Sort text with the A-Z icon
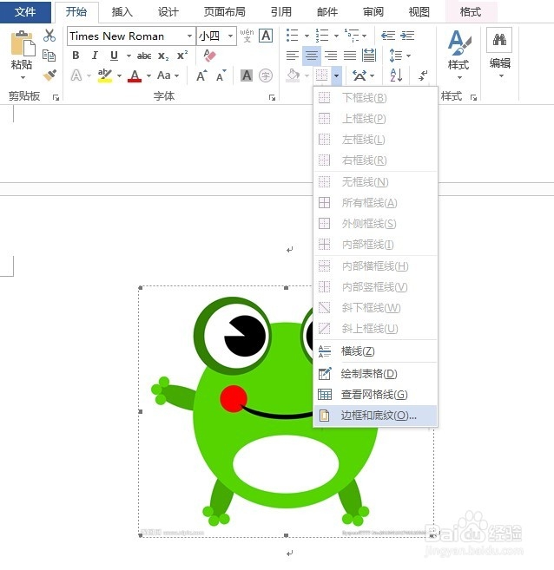 coord(396,75)
